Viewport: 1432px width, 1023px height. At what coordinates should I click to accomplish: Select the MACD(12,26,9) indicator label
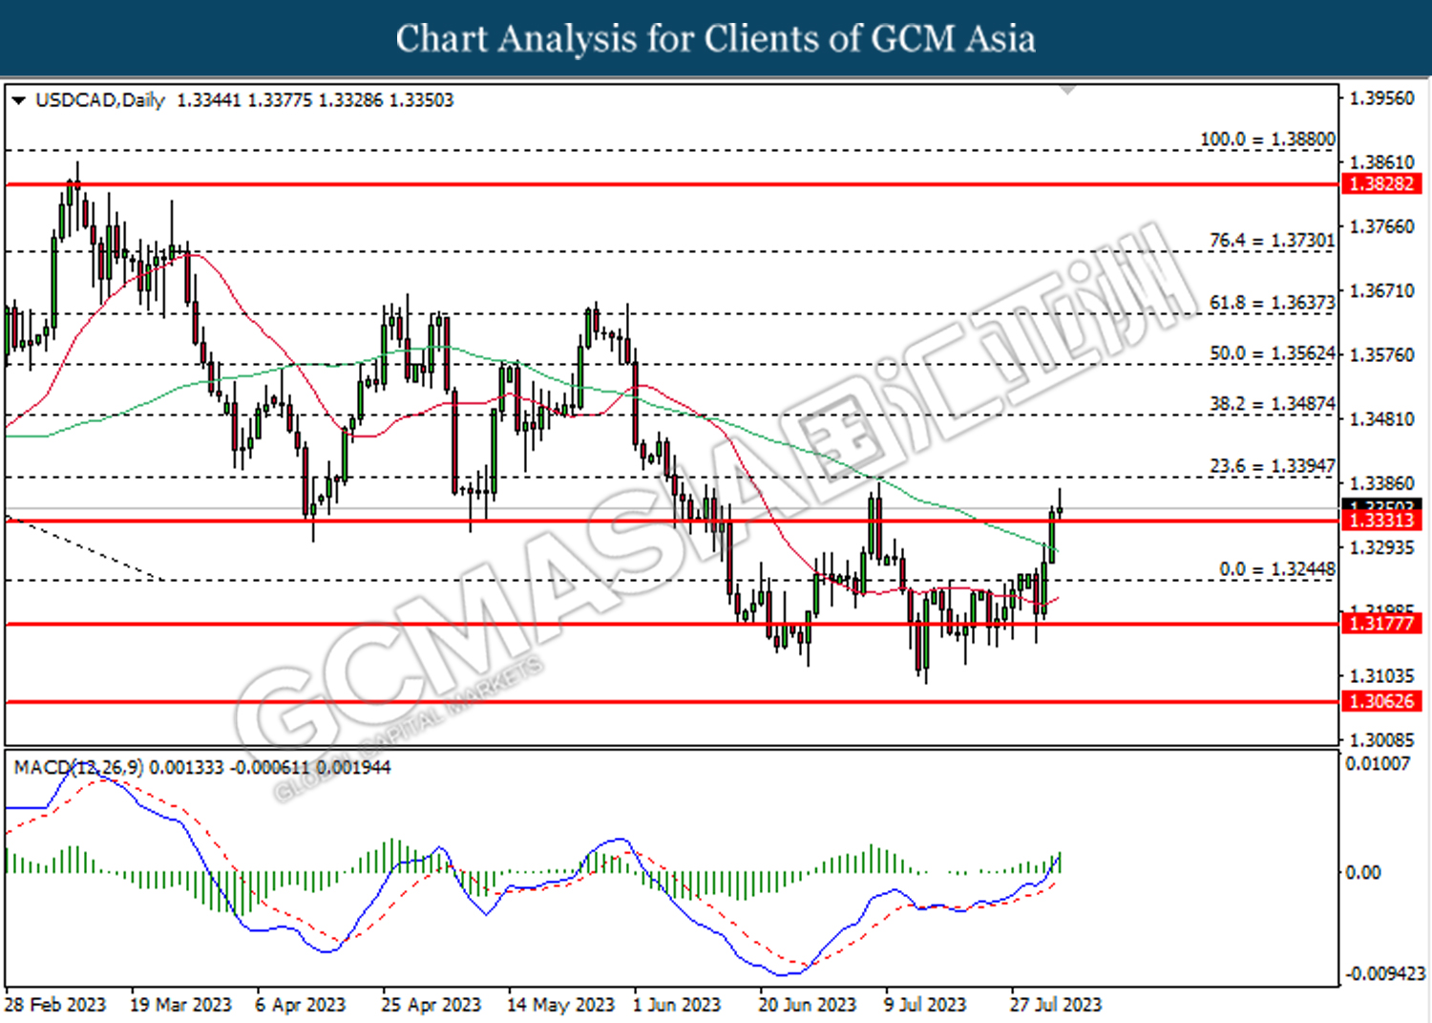tap(78, 768)
